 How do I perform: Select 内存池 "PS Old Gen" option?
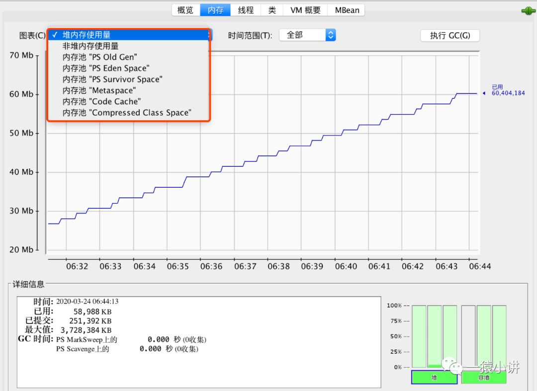tap(129, 57)
